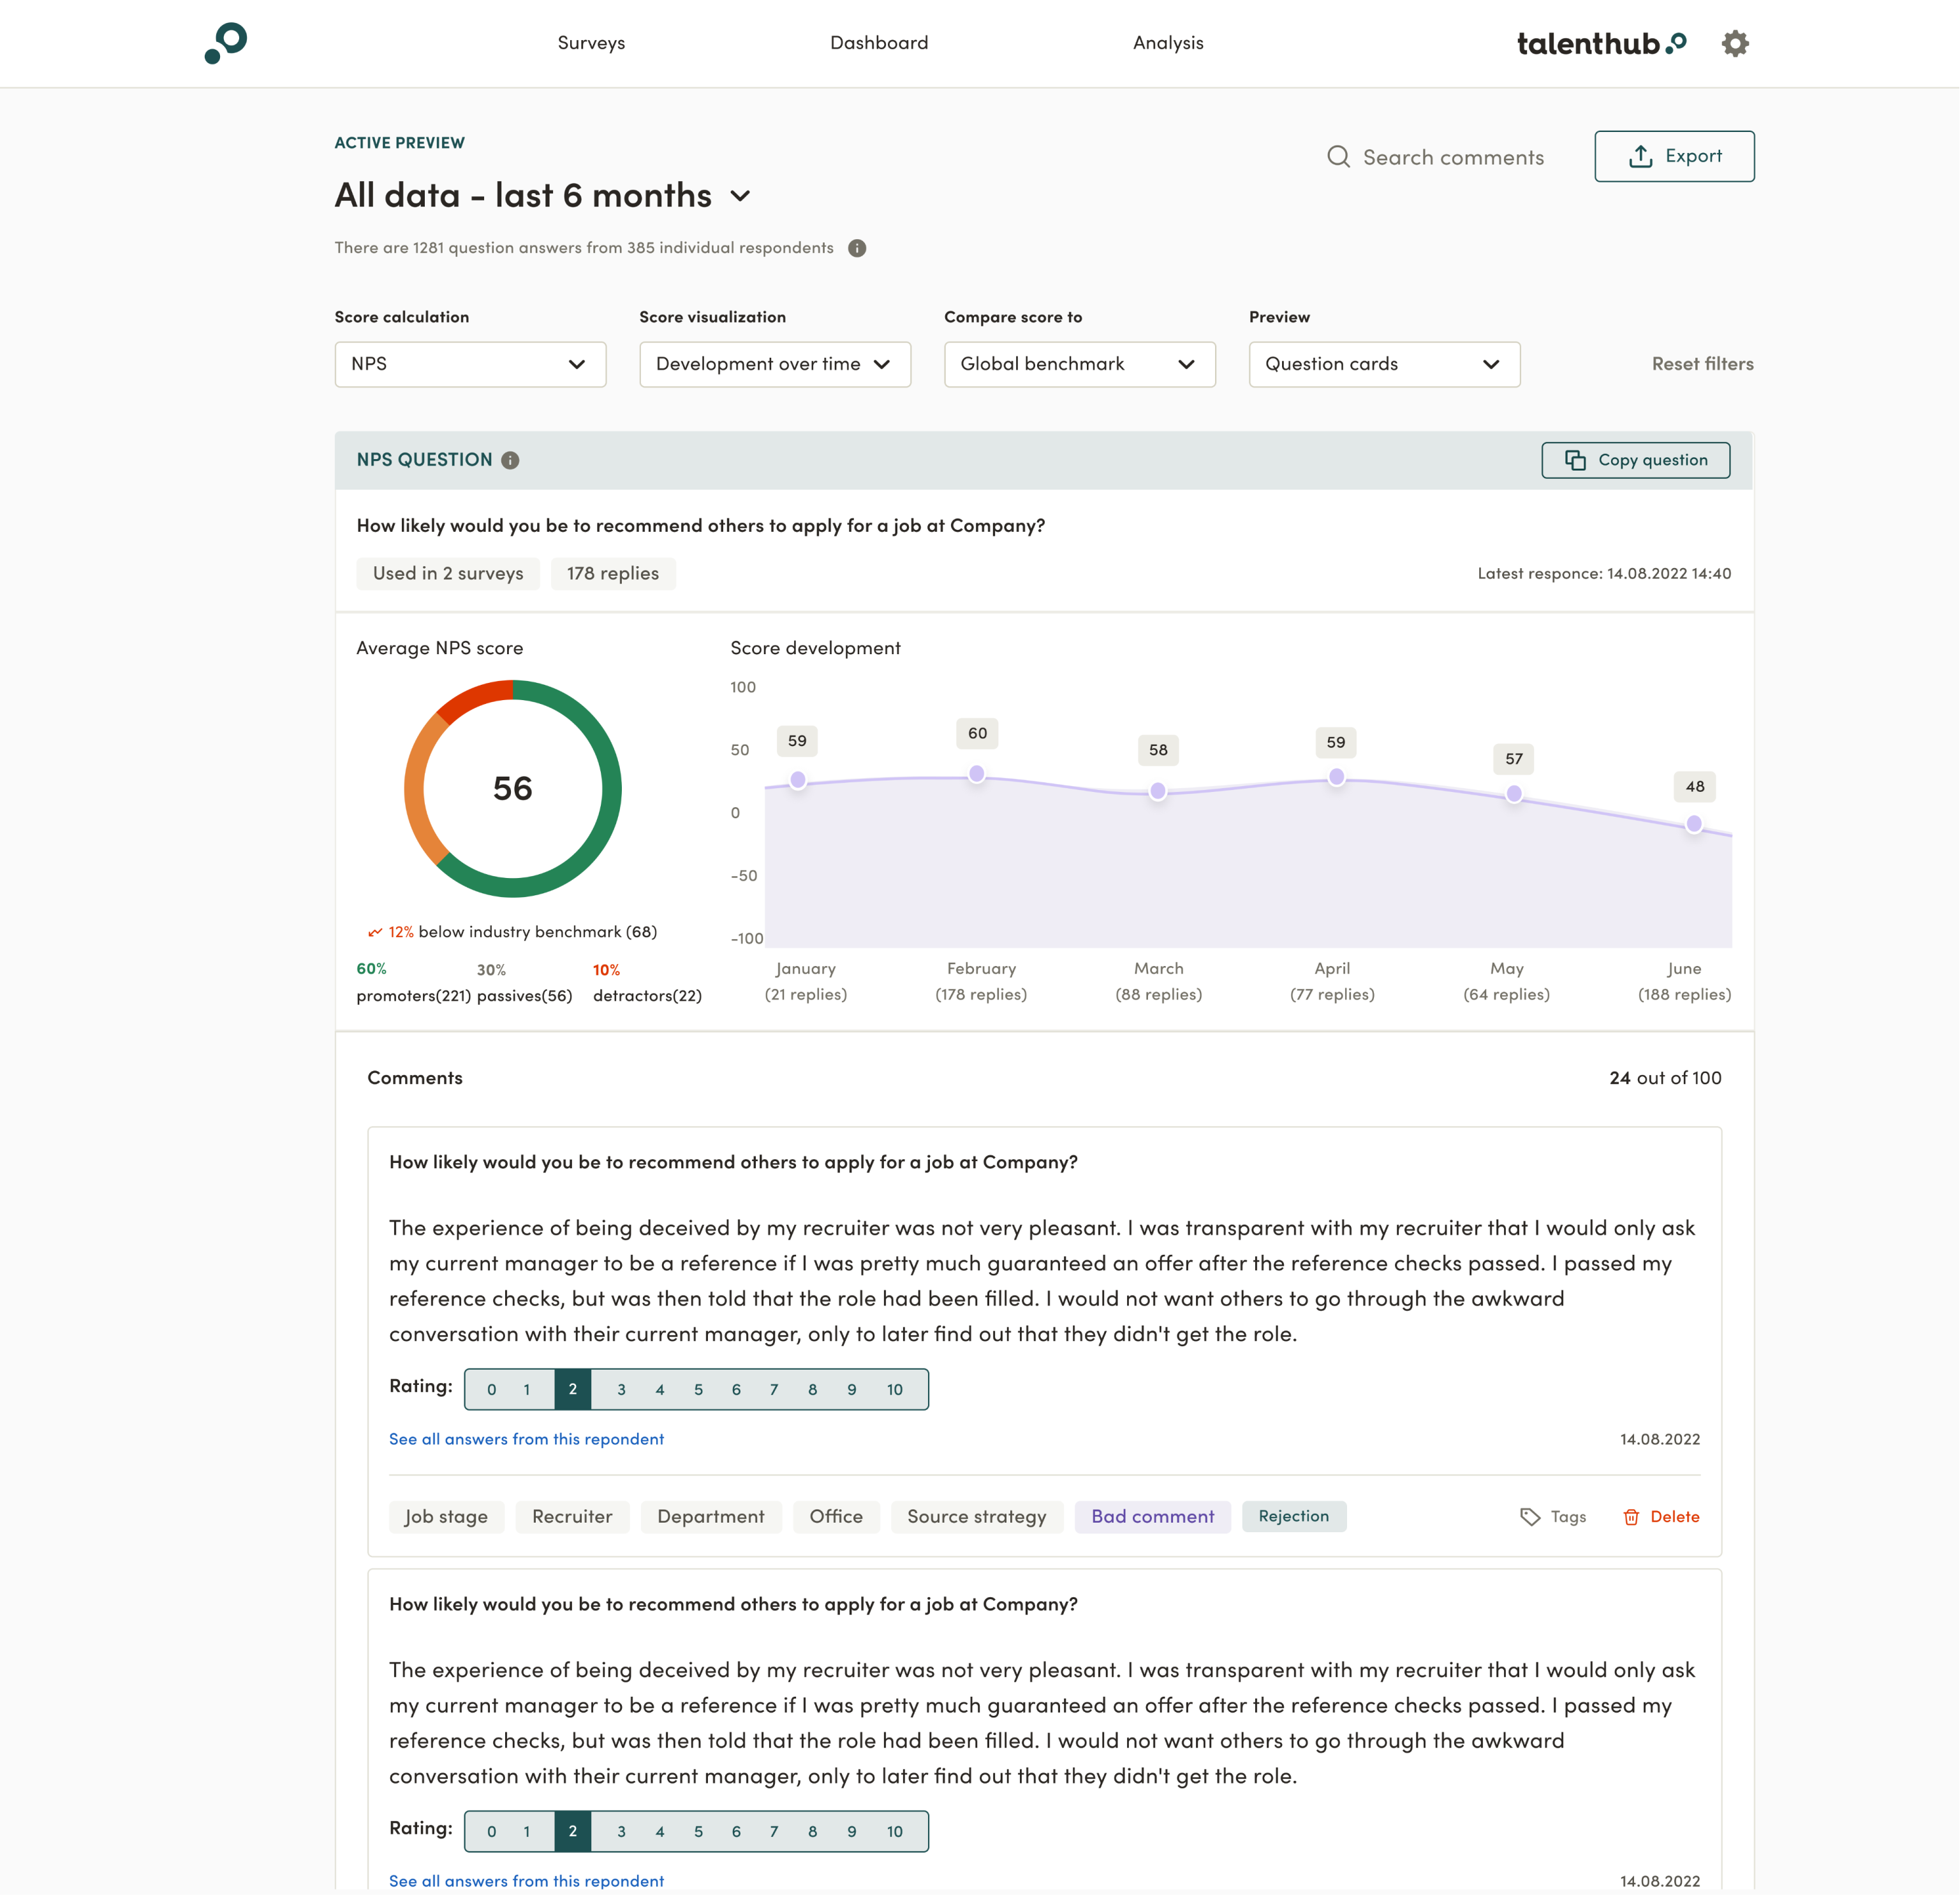The image size is (1960, 1895).
Task: Click the Export button
Action: (1674, 156)
